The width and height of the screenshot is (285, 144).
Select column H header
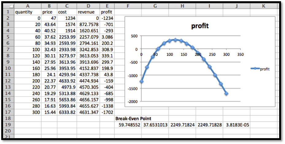[183, 6]
